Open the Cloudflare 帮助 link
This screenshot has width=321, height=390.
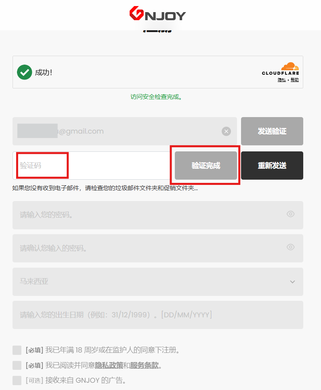coord(295,80)
